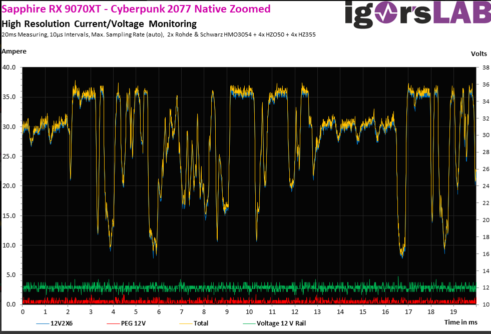491x334 pixels.
Task: Click the 28 volts axis value
Action: click(485, 152)
